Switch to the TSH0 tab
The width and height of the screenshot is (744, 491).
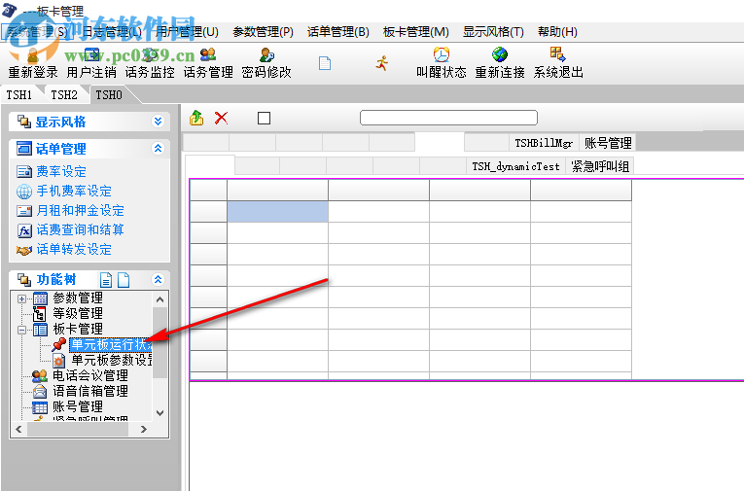[109, 95]
